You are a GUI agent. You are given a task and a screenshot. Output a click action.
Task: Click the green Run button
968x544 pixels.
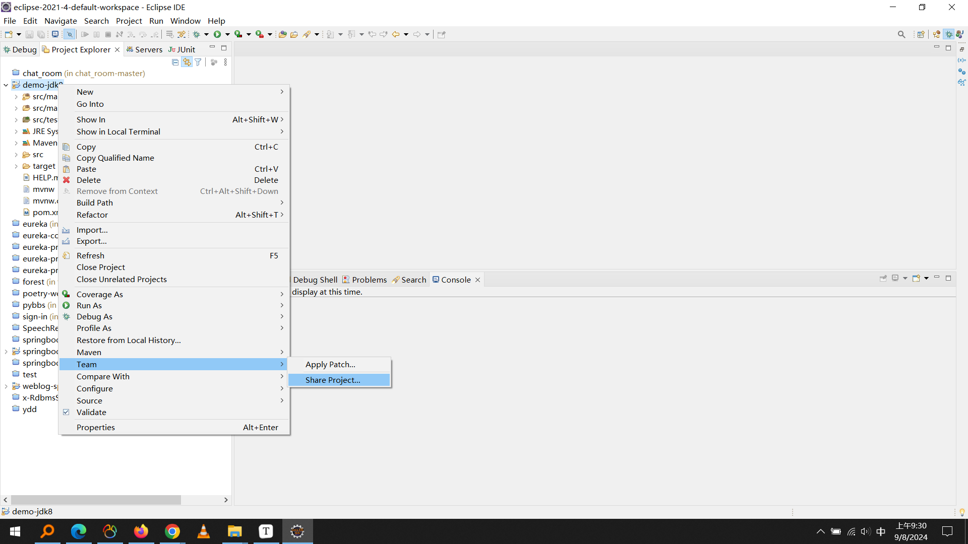(x=217, y=34)
